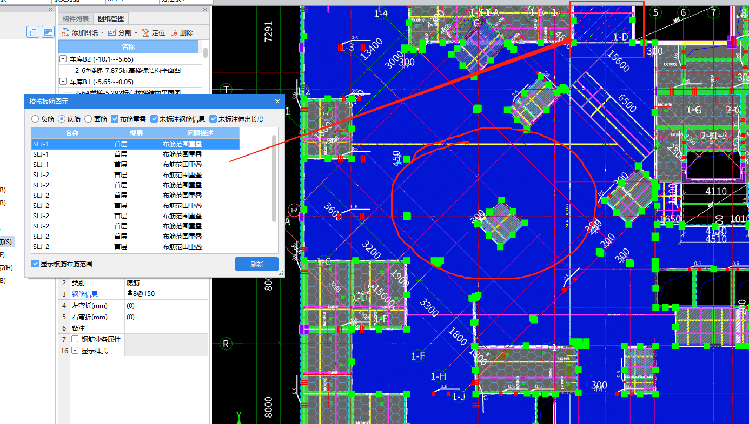Switch to list view icon in left panel
Image resolution: width=749 pixels, height=424 pixels.
coord(33,32)
